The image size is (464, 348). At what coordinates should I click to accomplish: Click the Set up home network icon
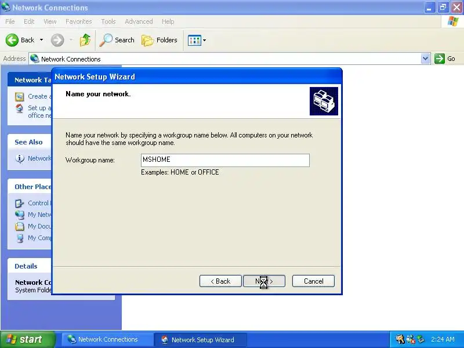(x=20, y=108)
